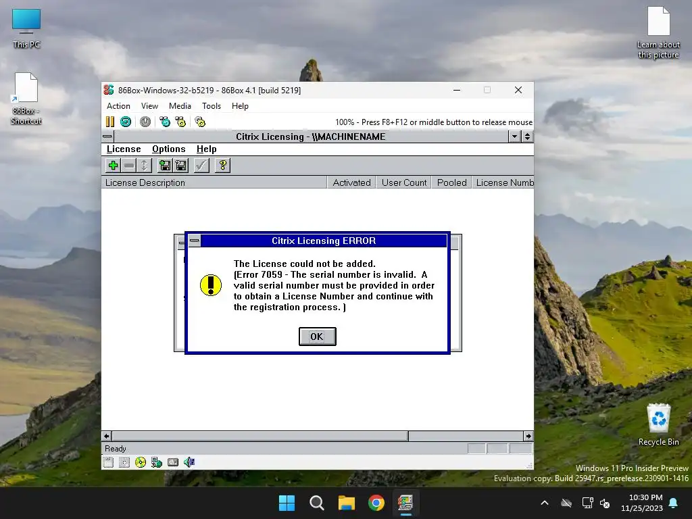Click User Count column header

404,182
